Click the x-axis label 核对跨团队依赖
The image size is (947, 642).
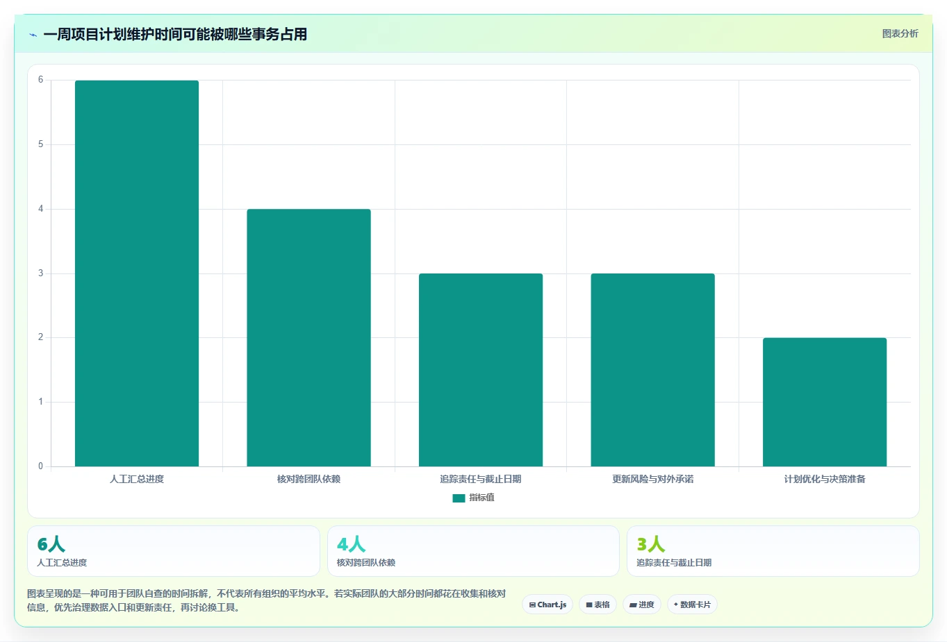coord(308,479)
